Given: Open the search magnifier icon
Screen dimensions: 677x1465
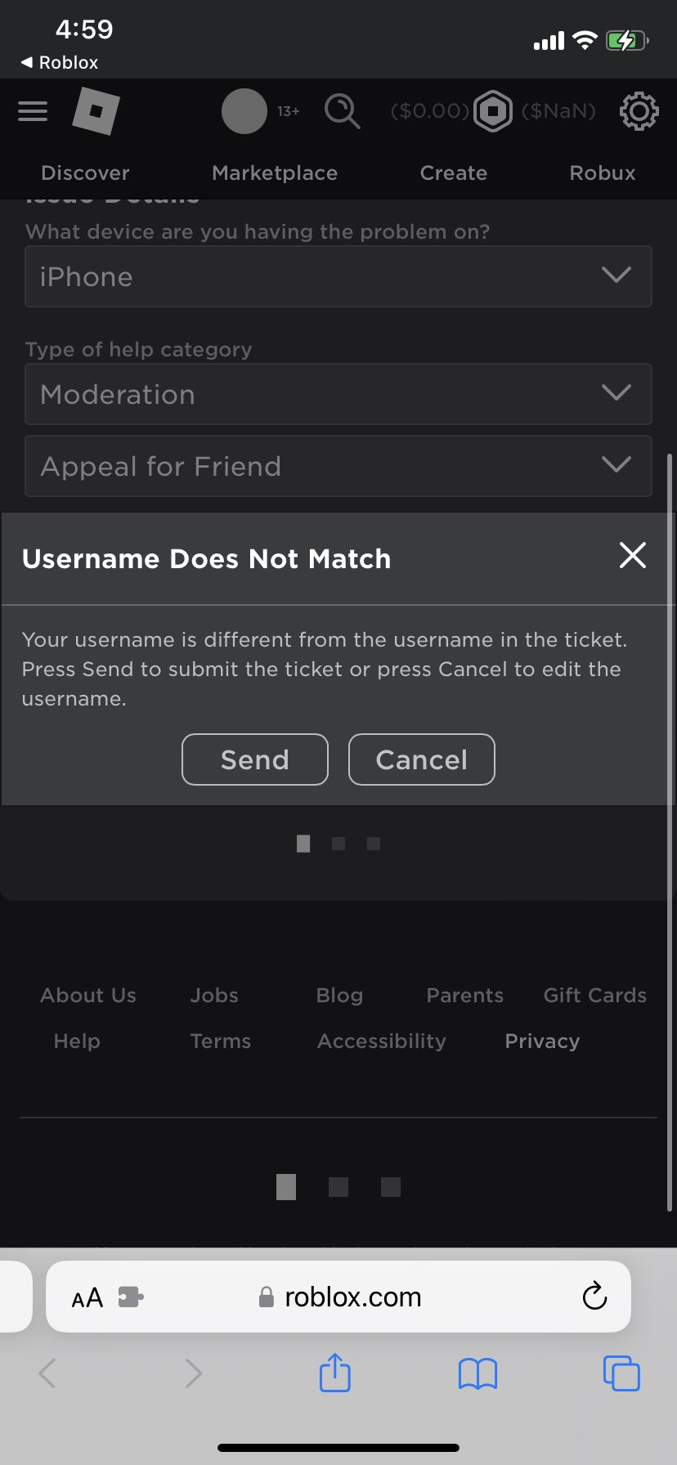Looking at the screenshot, I should [x=342, y=111].
